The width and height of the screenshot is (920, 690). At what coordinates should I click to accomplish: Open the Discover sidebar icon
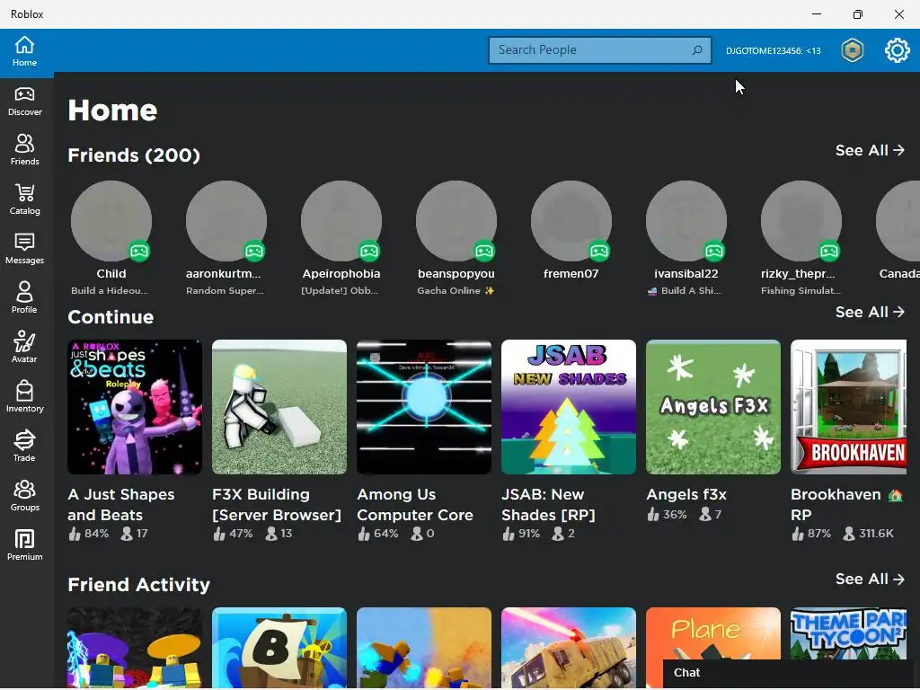[x=24, y=102]
